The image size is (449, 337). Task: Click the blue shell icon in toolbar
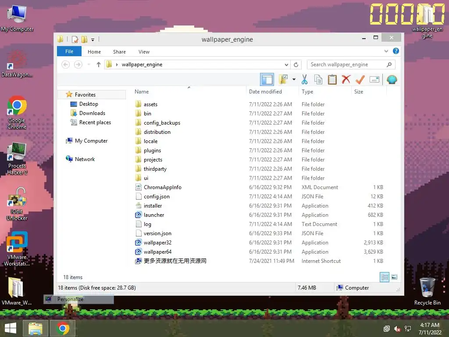click(392, 79)
